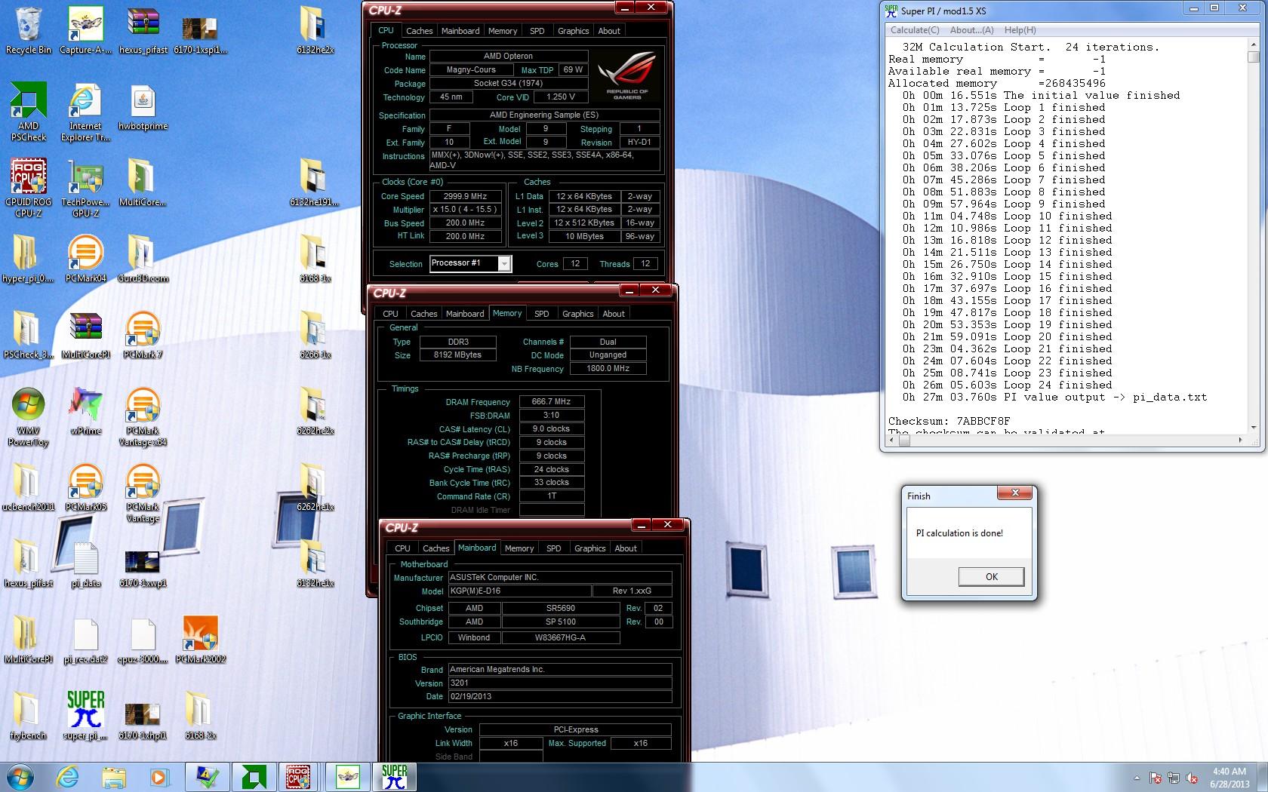The width and height of the screenshot is (1268, 792).
Task: Click the Loop 24 finished line
Action: (x=1007, y=385)
